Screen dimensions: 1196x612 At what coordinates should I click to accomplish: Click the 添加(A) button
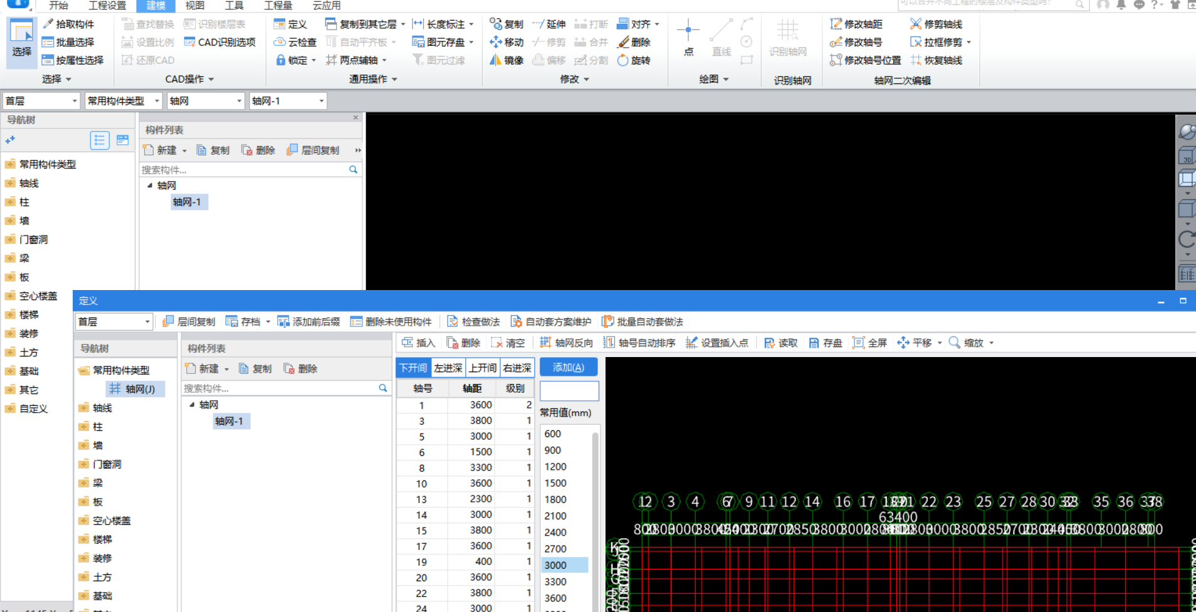[569, 367]
